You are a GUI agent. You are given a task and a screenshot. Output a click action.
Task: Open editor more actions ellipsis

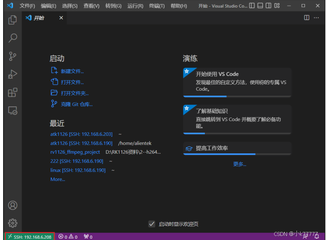pos(316,18)
